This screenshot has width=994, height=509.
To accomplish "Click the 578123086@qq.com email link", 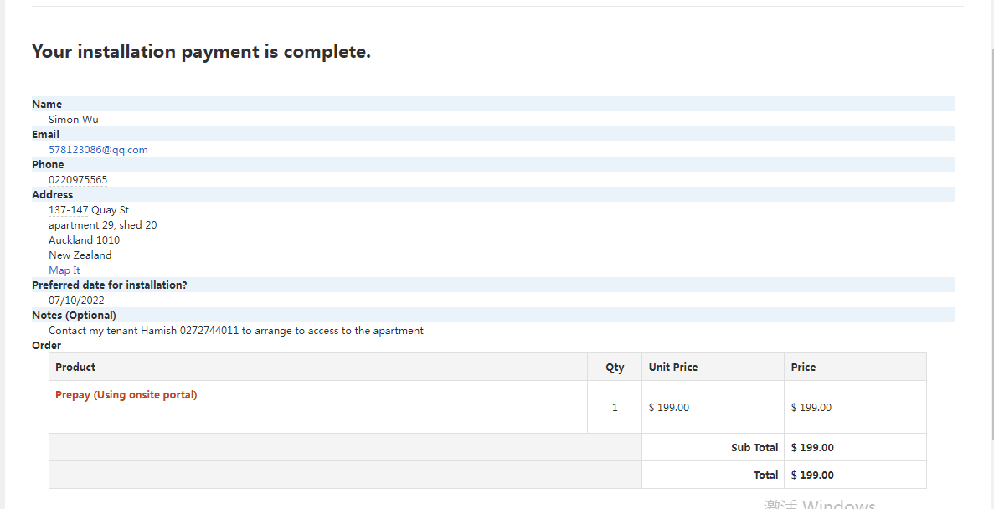I will point(98,150).
